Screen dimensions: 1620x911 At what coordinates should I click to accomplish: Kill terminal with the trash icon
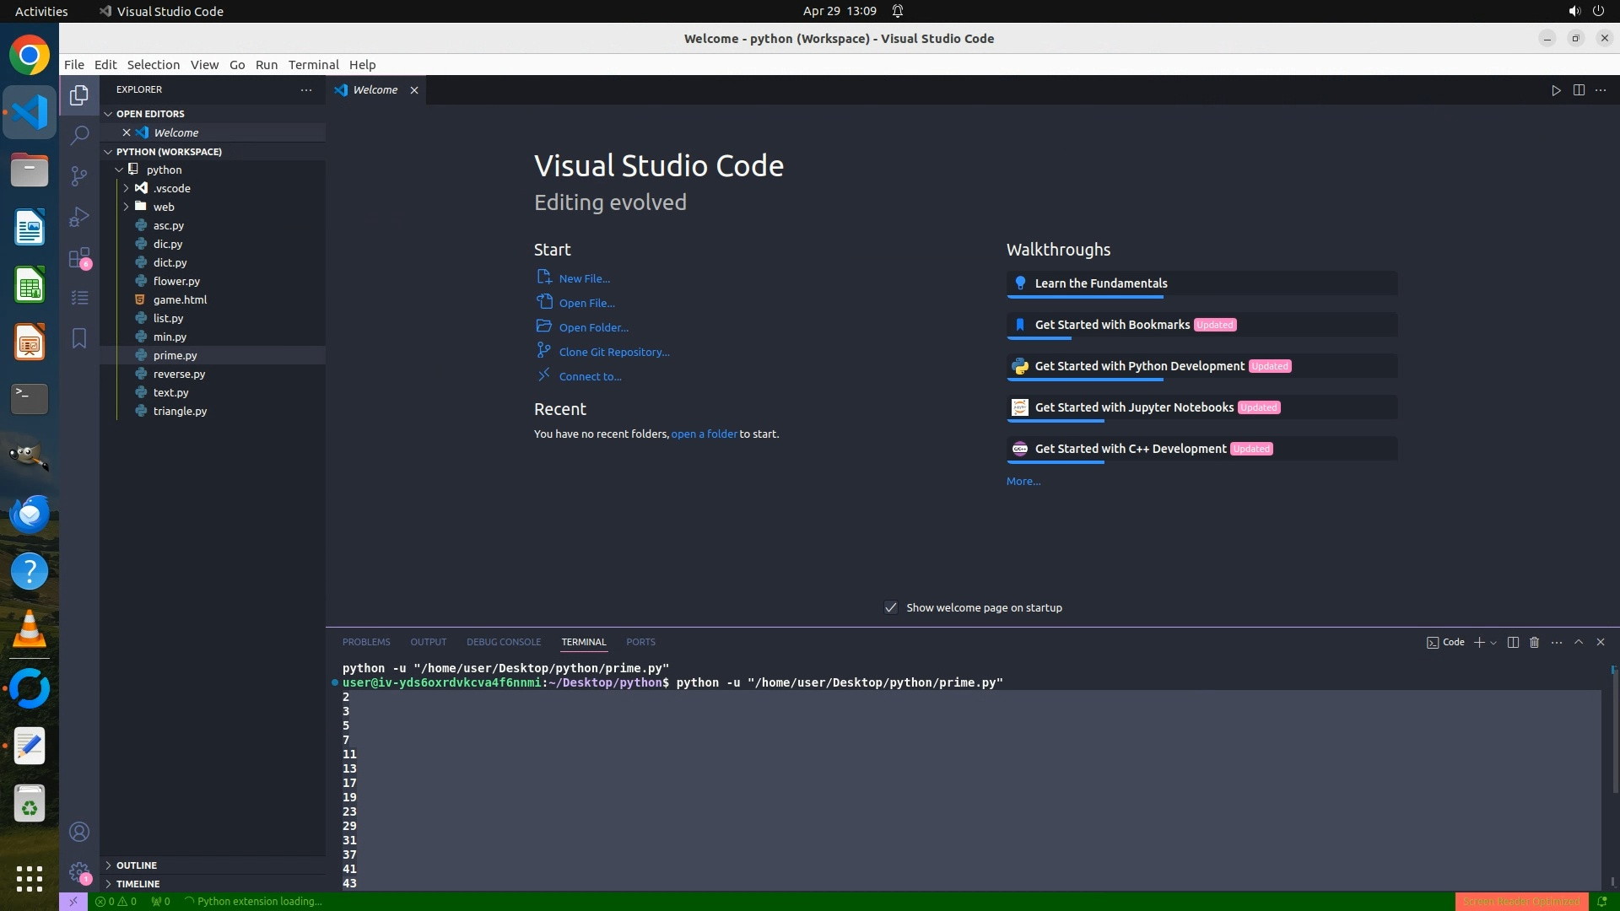[x=1535, y=643]
